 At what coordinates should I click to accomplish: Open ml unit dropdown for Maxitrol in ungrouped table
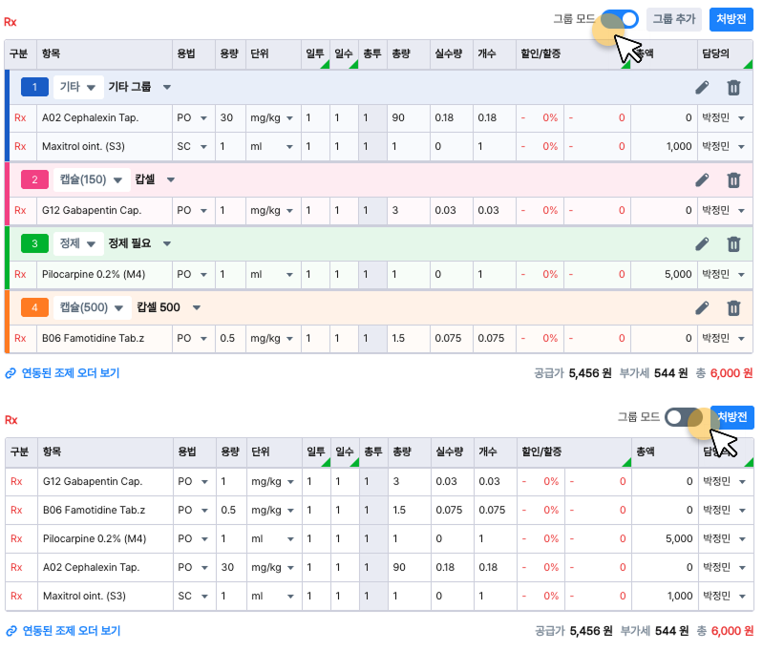(x=274, y=596)
